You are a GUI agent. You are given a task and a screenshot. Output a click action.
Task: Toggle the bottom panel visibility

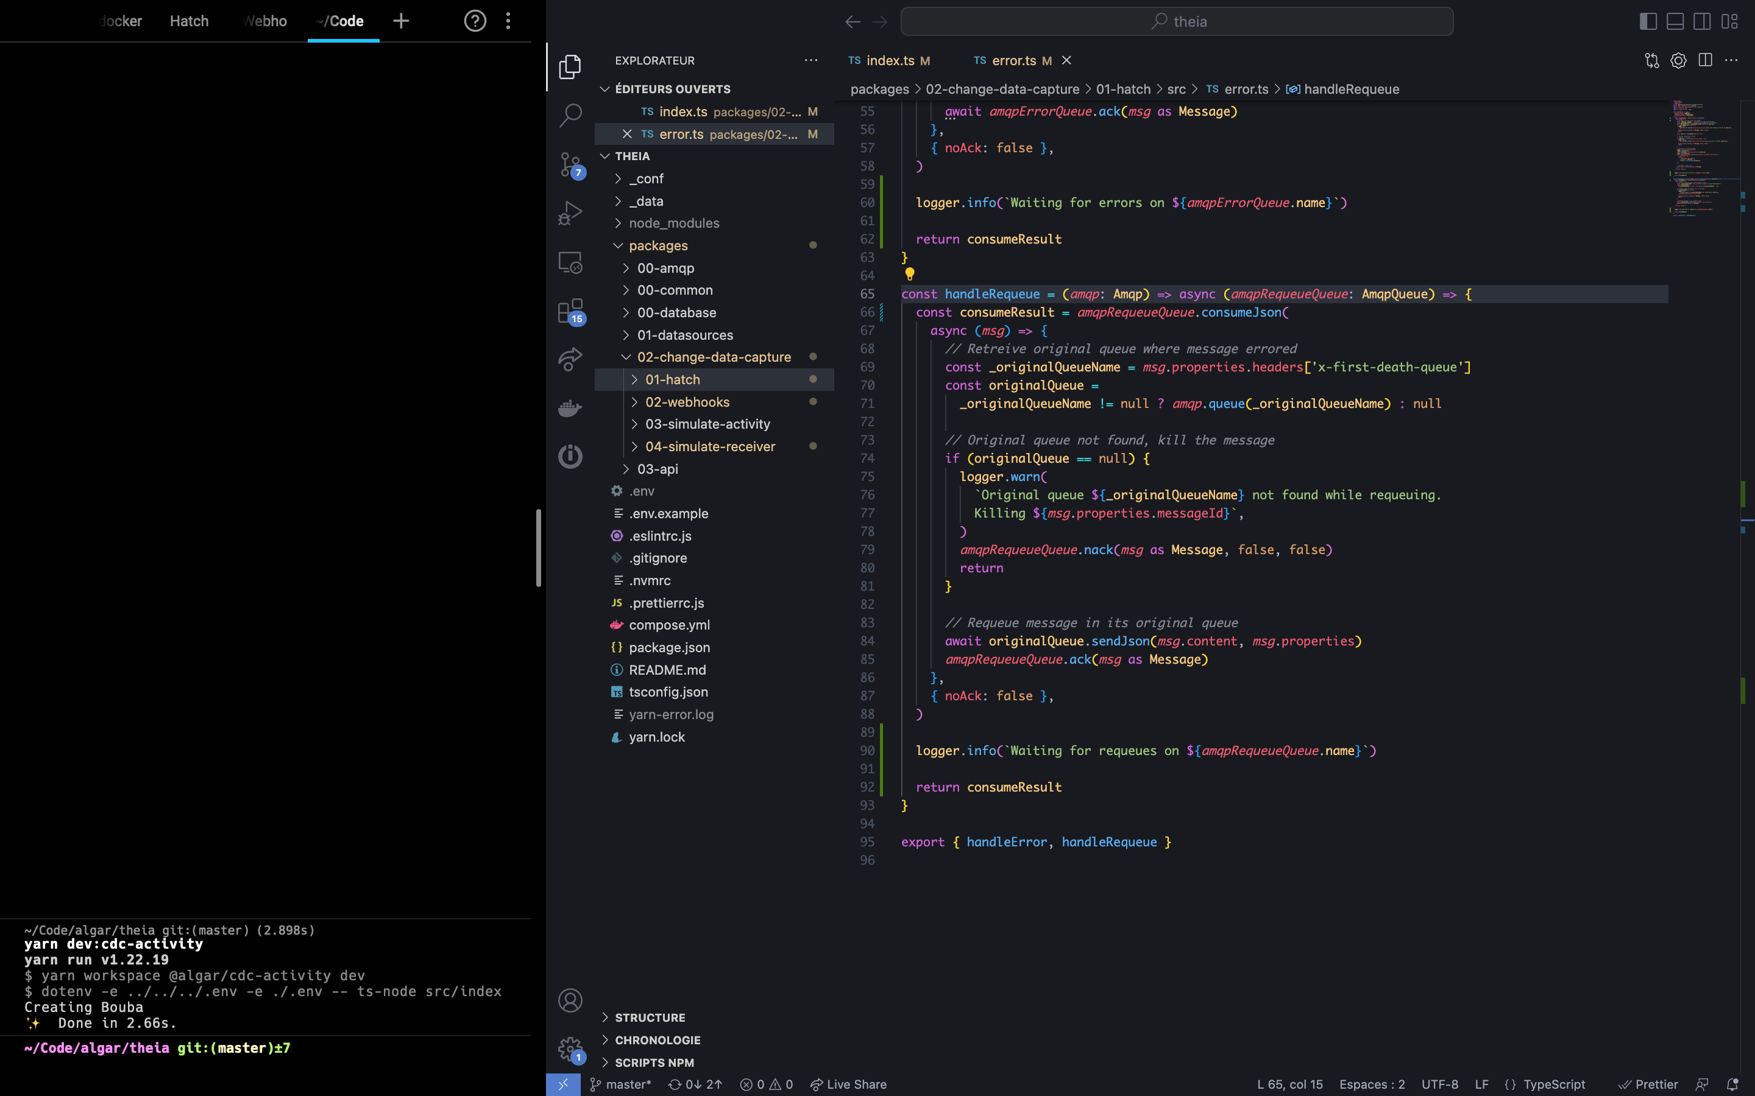(x=1675, y=21)
